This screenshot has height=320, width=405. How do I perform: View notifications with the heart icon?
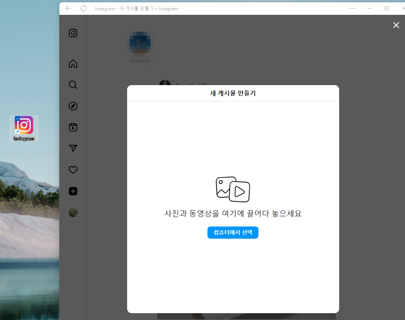(x=73, y=170)
